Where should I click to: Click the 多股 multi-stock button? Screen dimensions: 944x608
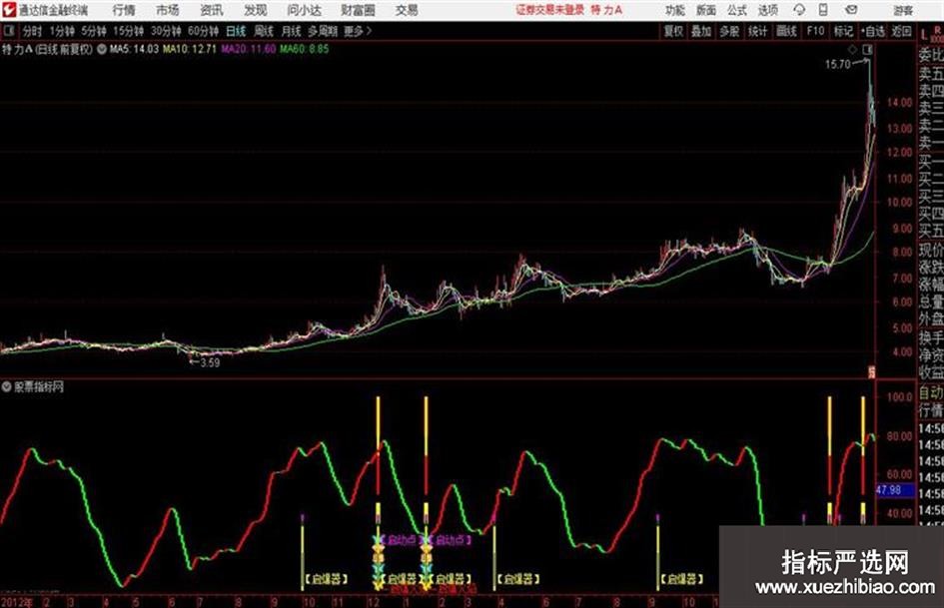tap(729, 31)
